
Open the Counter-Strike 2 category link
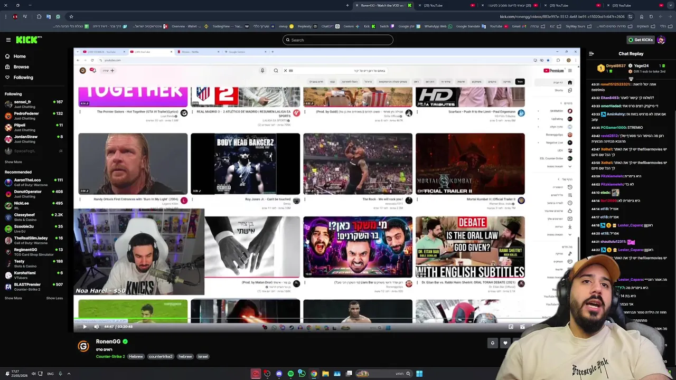coord(110,357)
